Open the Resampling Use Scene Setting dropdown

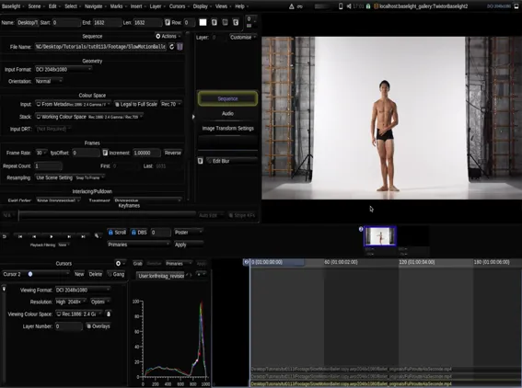click(70, 177)
